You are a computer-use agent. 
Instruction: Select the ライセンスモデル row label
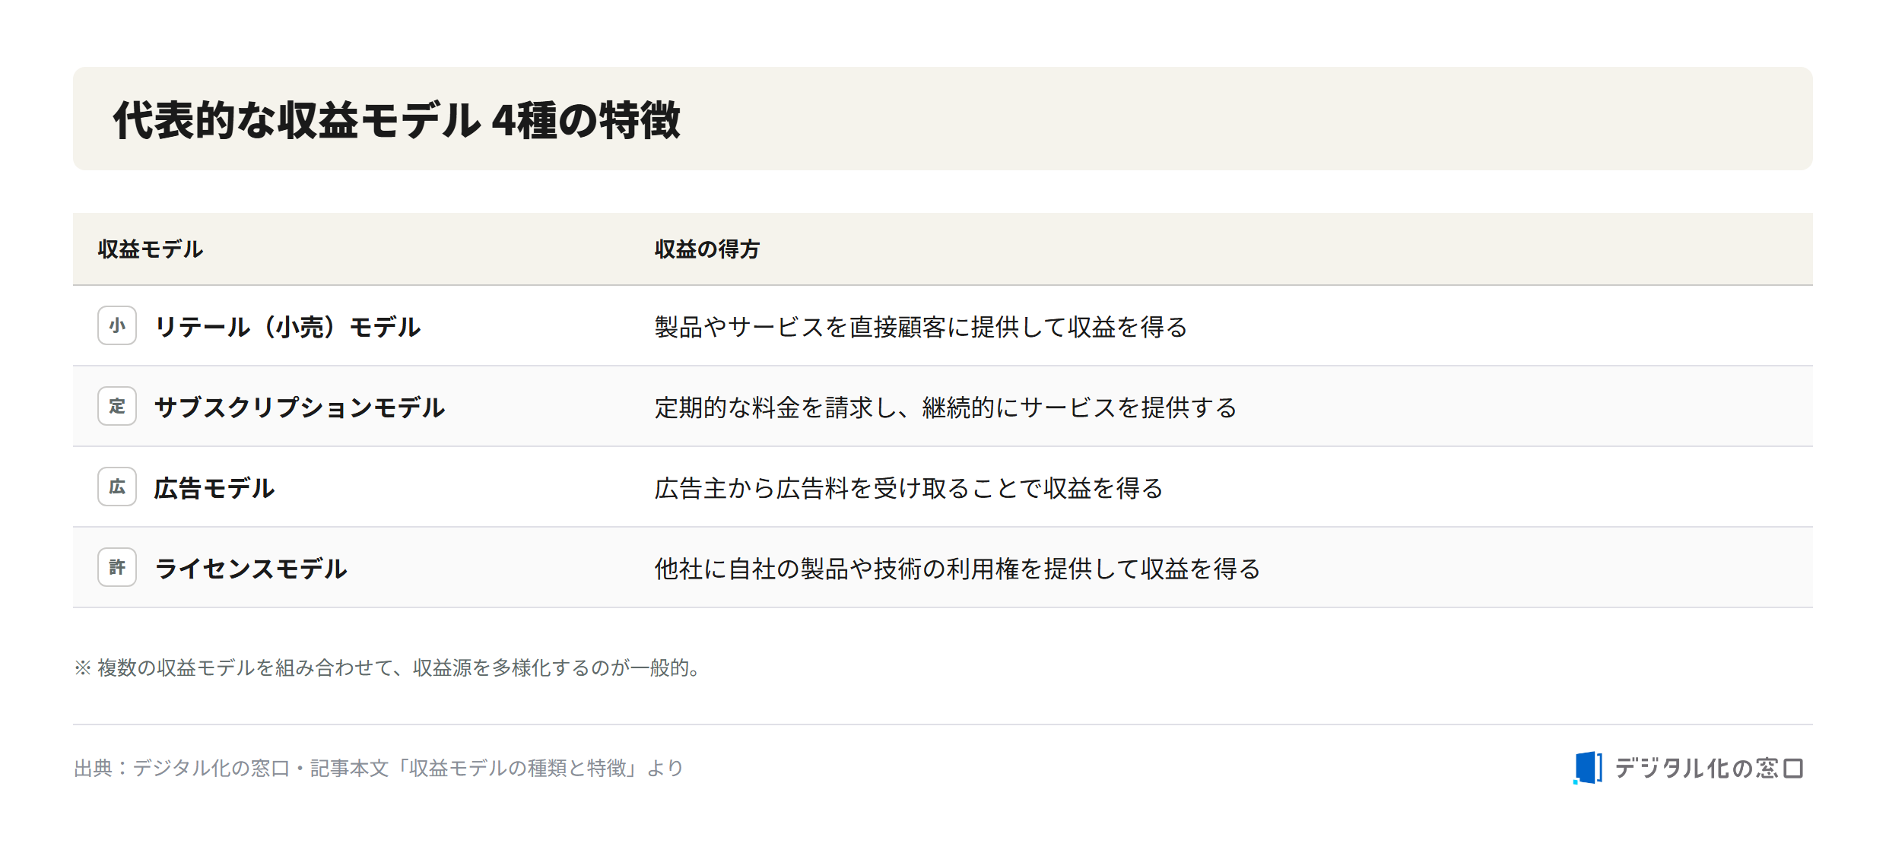pyautogui.click(x=251, y=569)
